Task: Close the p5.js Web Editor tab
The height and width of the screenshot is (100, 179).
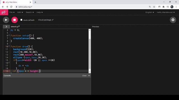Action: [30, 2]
